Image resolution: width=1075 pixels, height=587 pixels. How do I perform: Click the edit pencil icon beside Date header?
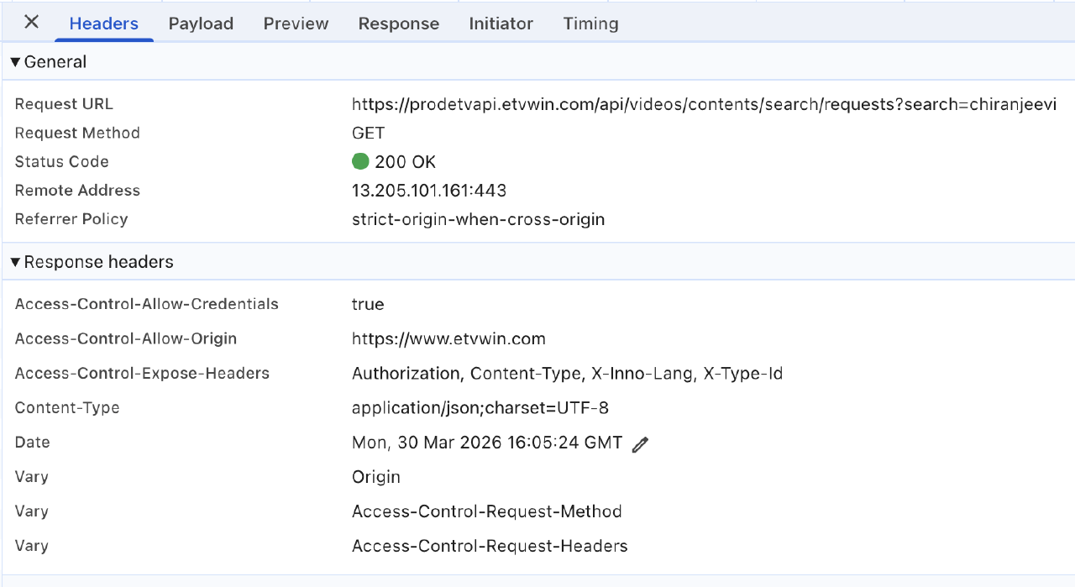point(640,443)
